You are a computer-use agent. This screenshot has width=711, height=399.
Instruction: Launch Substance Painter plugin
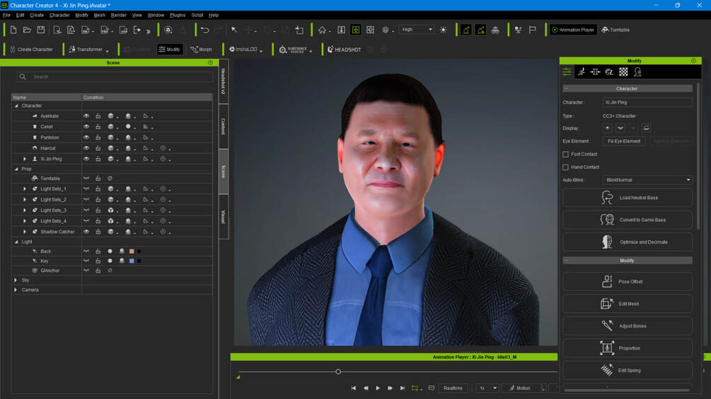(294, 49)
